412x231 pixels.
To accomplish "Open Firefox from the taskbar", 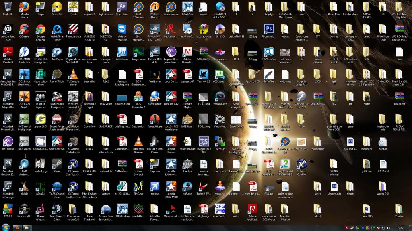I will (16, 227).
